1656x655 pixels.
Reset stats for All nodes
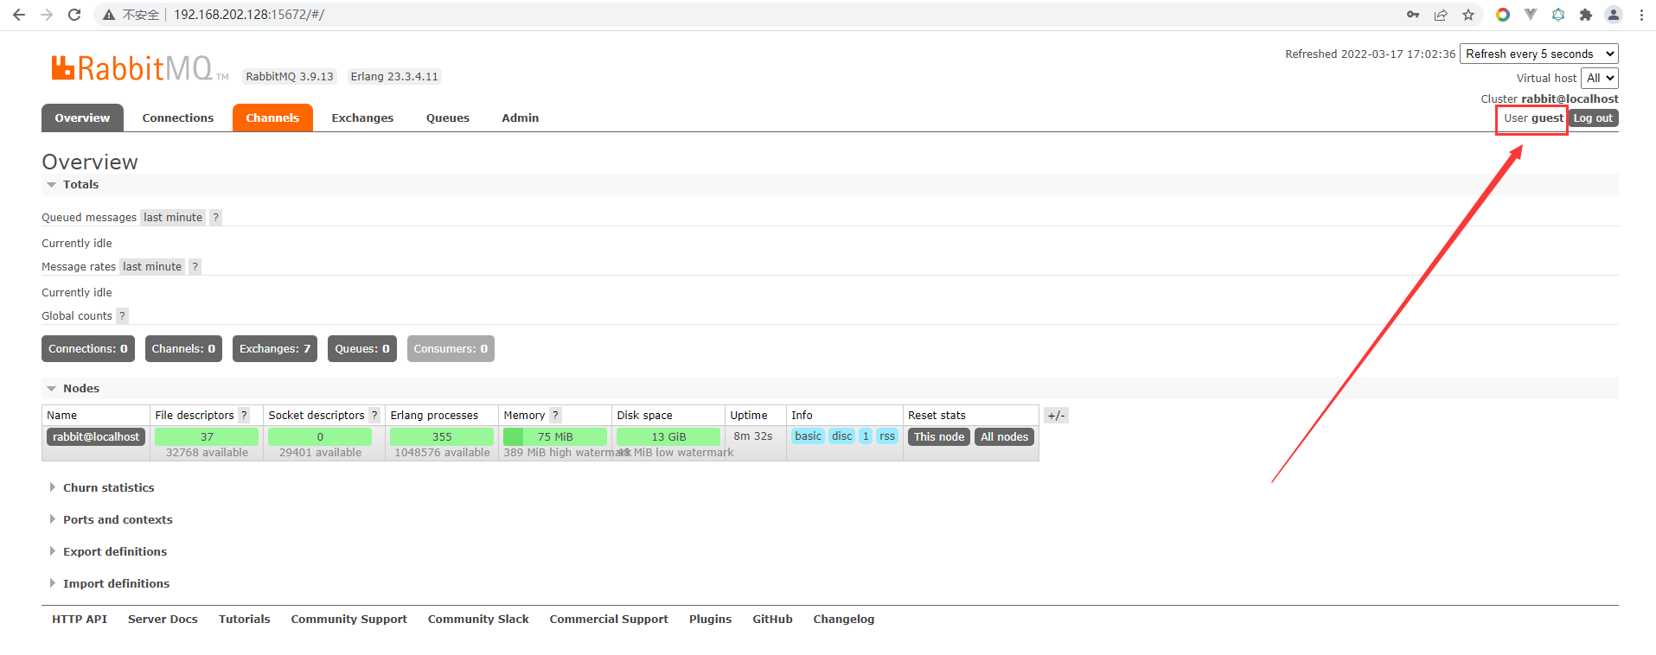(1005, 437)
